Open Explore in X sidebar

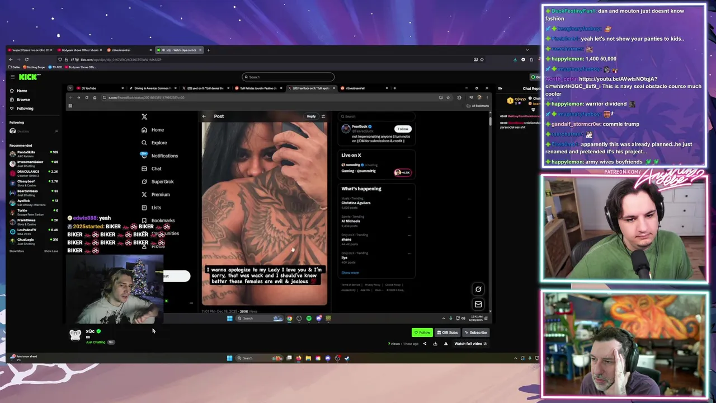pos(154,143)
